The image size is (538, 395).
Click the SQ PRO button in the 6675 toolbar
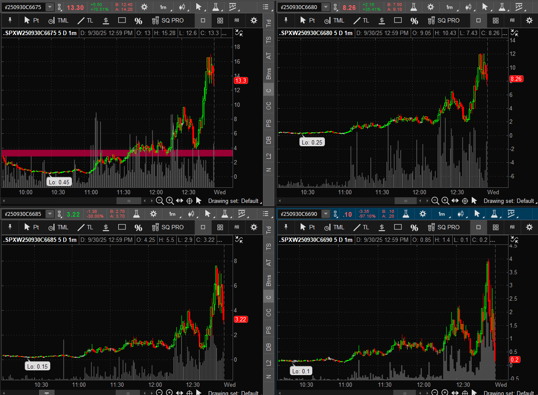point(168,20)
